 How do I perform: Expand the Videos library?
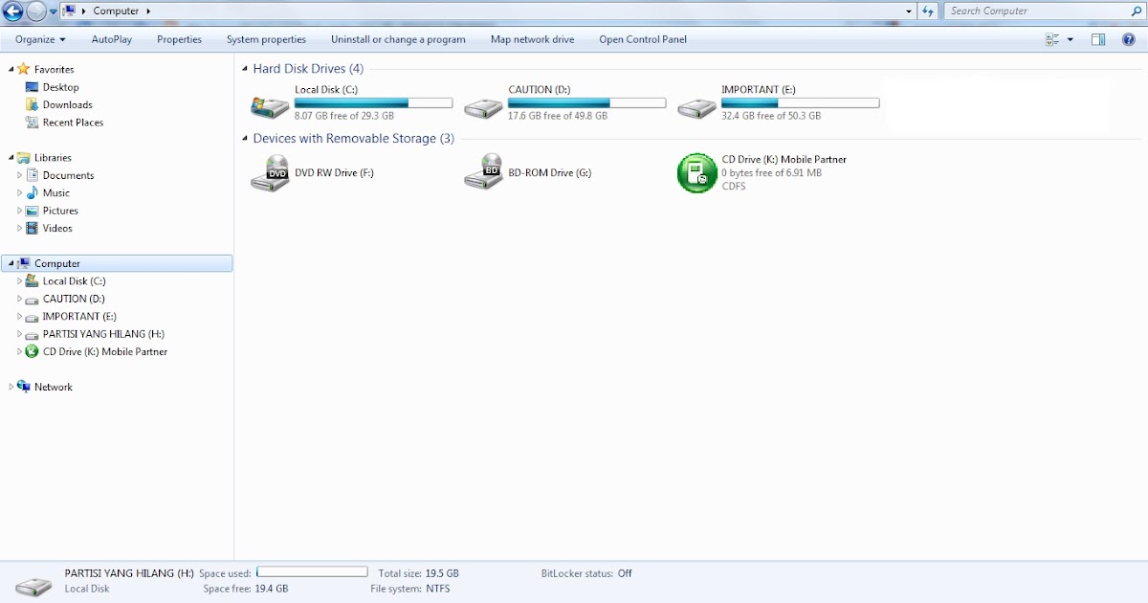coord(19,229)
